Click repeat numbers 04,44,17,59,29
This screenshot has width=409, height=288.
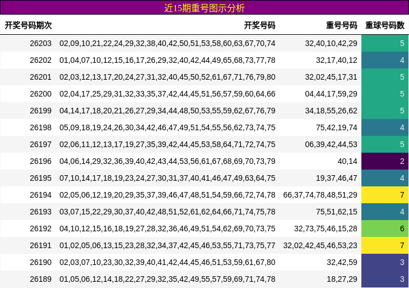(x=331, y=94)
